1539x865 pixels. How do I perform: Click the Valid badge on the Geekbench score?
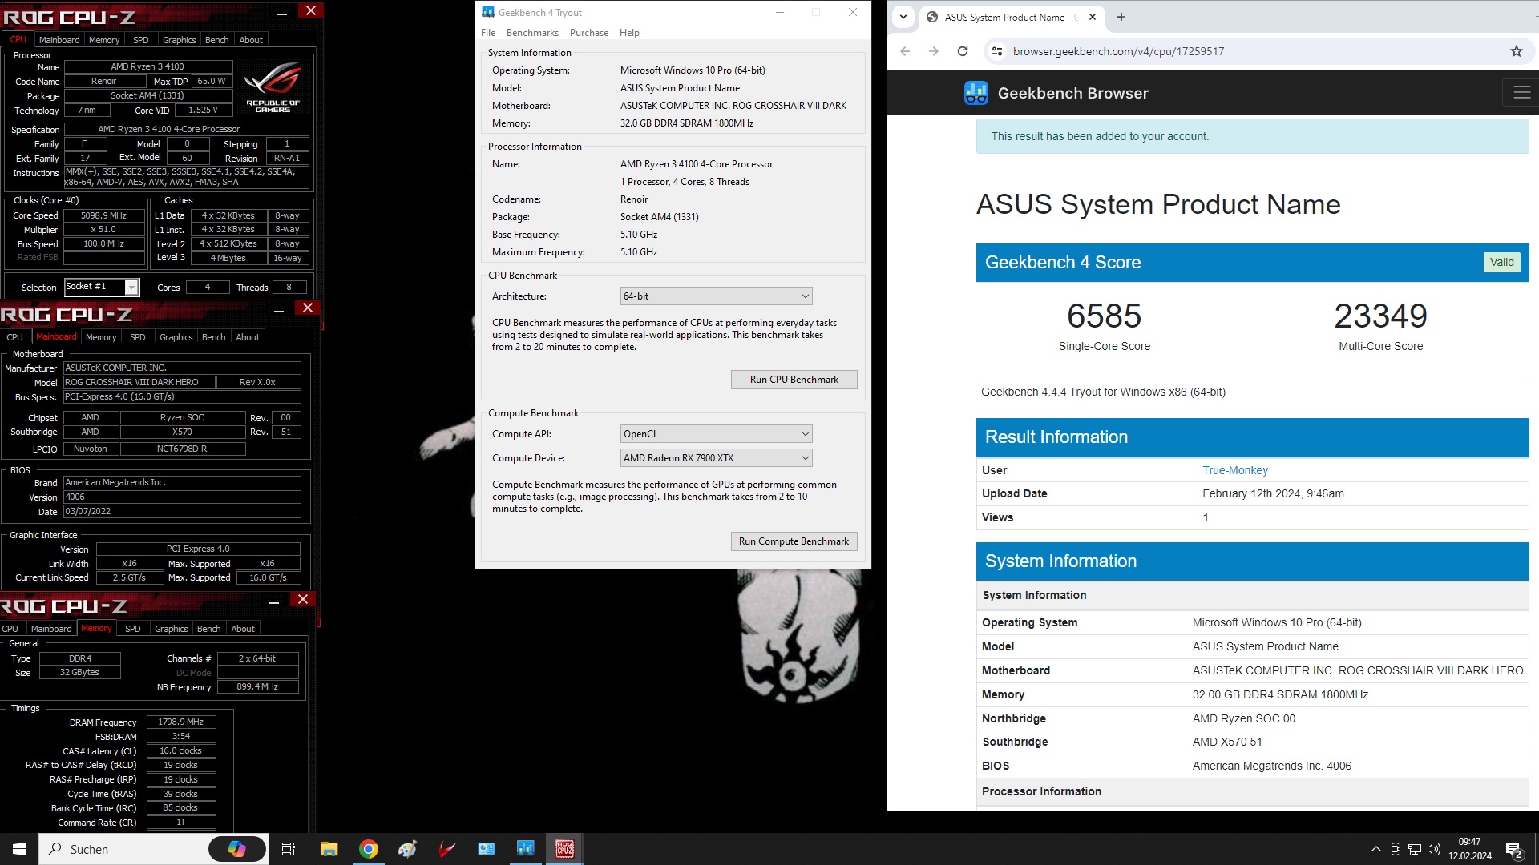pyautogui.click(x=1501, y=262)
